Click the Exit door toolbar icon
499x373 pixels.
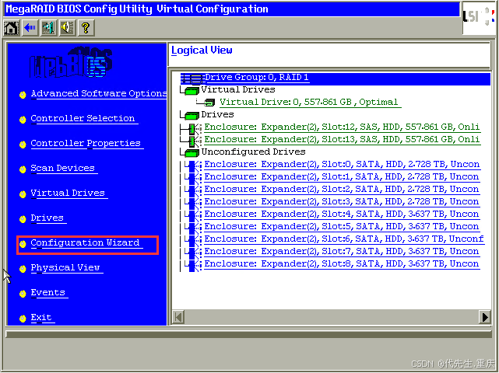[49, 28]
